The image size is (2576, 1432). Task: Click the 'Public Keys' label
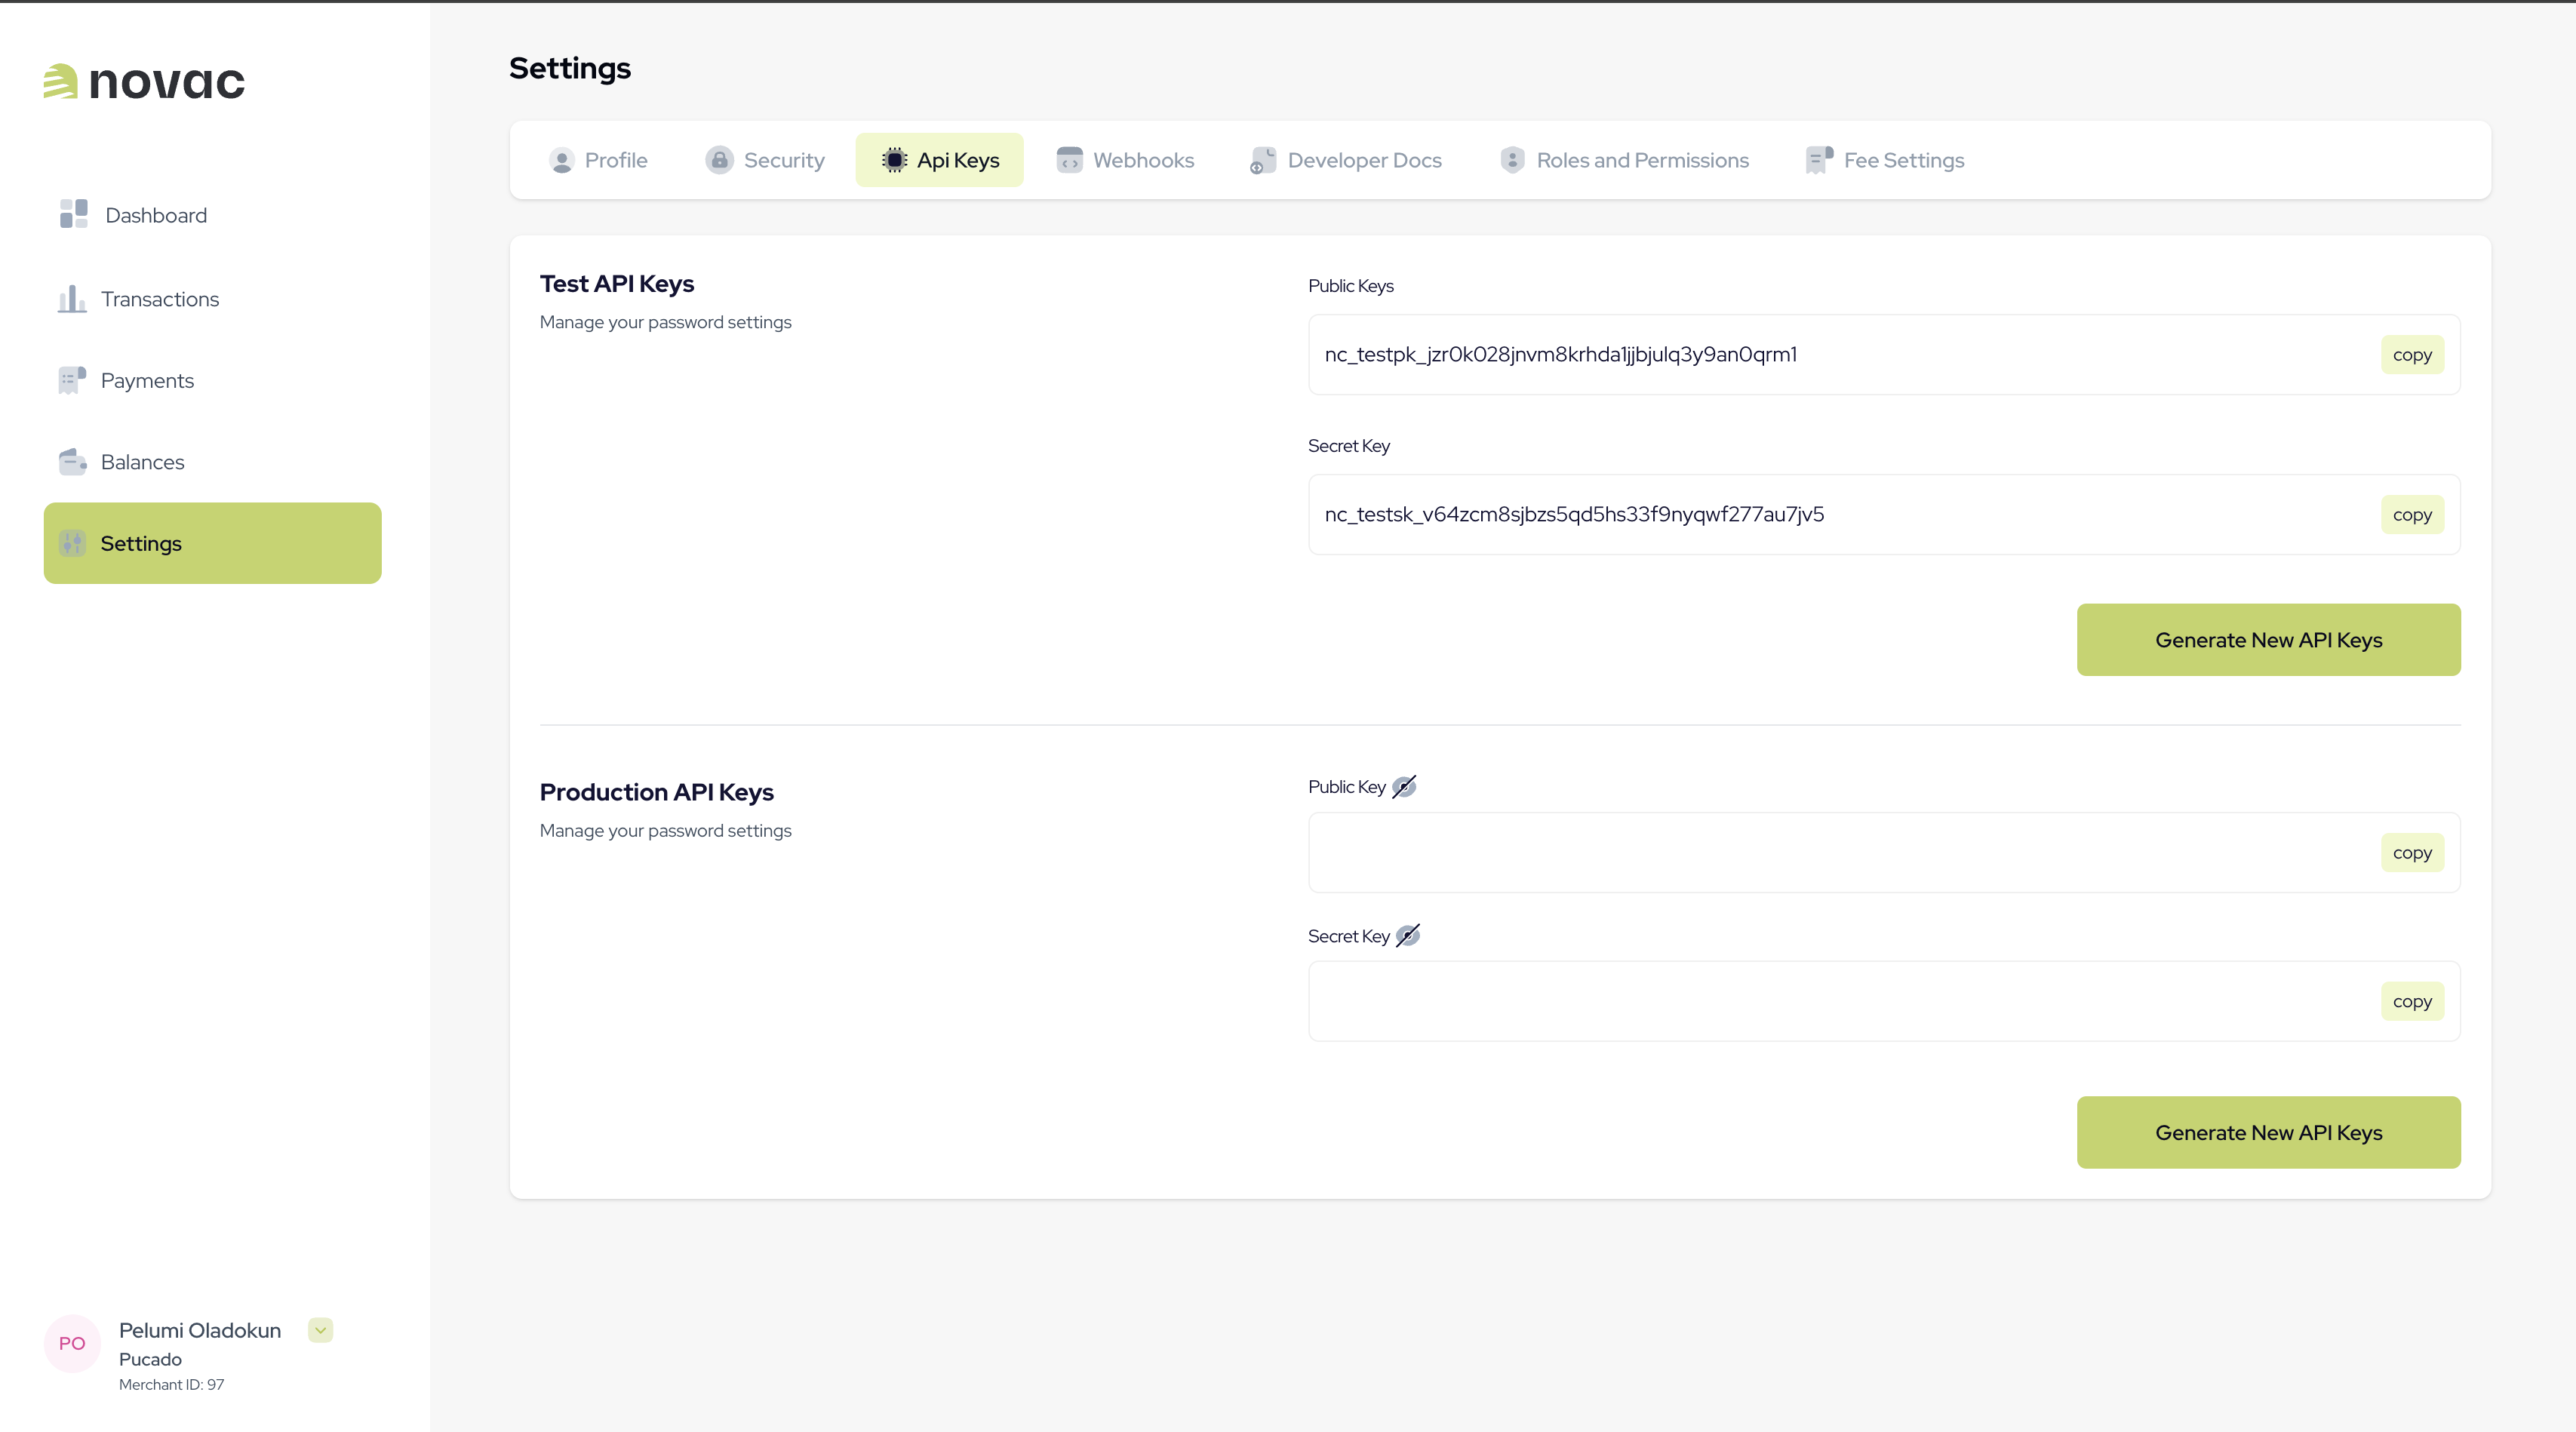(1351, 286)
